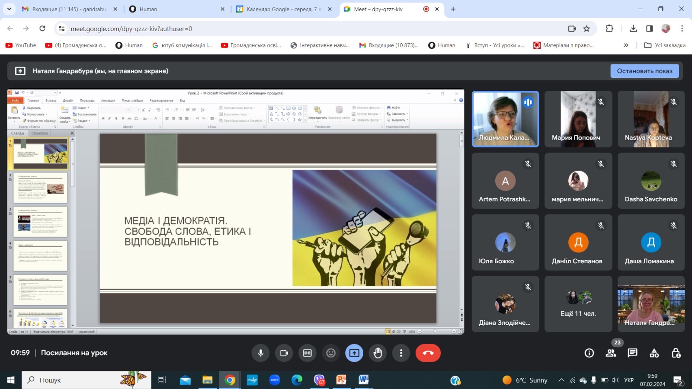The image size is (692, 389).
Task: Switch to Структура pane tab
Action: [39, 133]
